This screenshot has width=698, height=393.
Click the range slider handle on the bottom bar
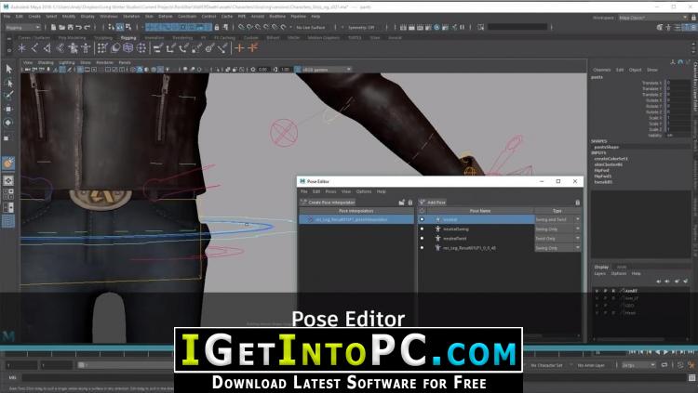tap(81, 365)
